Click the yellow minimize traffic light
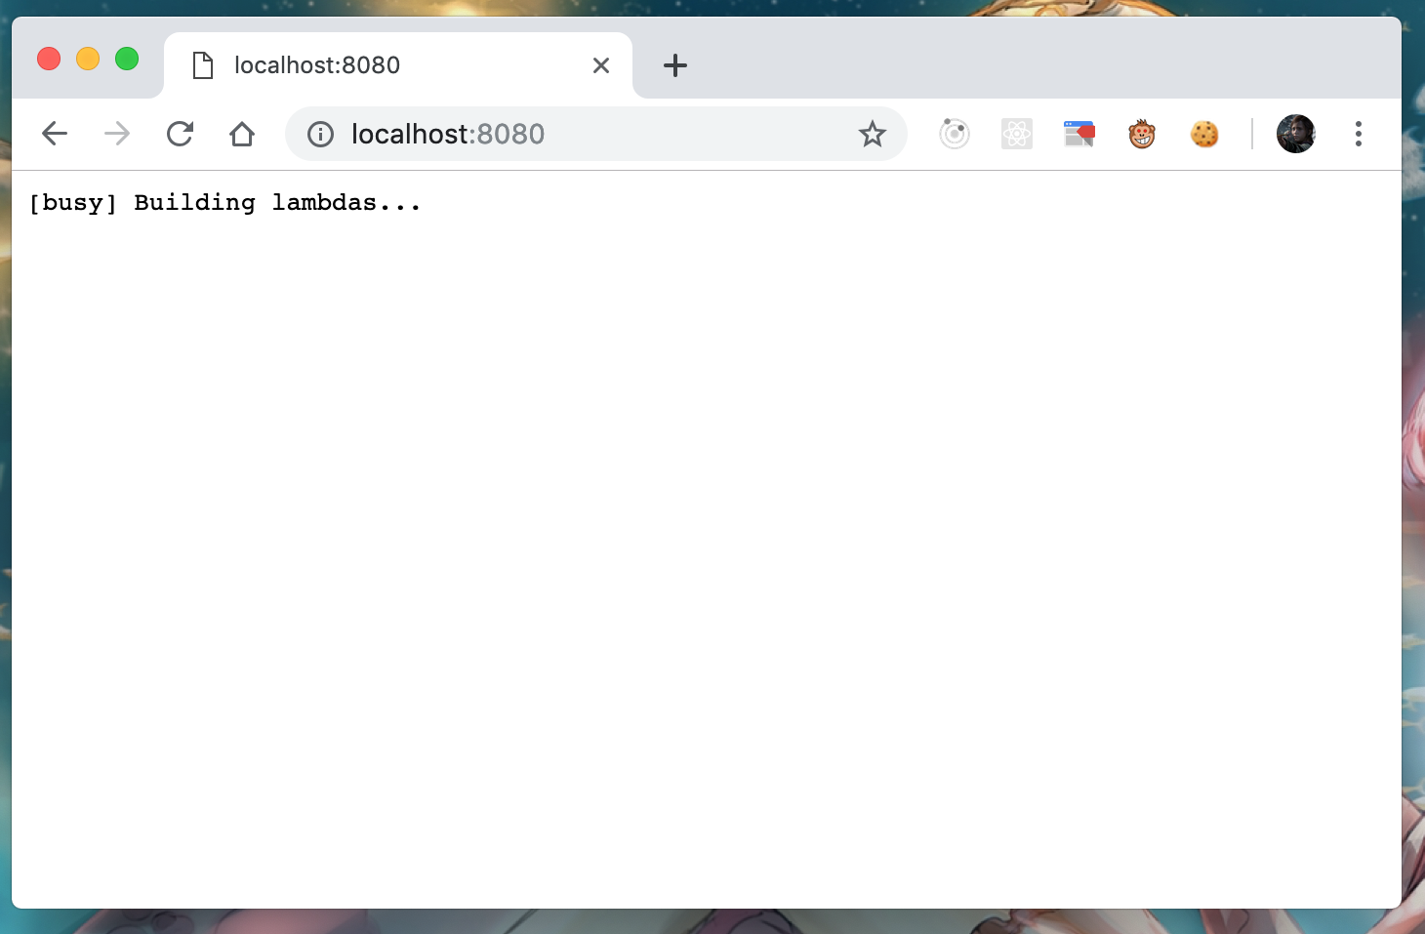Screen dimensions: 1425x934 (88, 58)
